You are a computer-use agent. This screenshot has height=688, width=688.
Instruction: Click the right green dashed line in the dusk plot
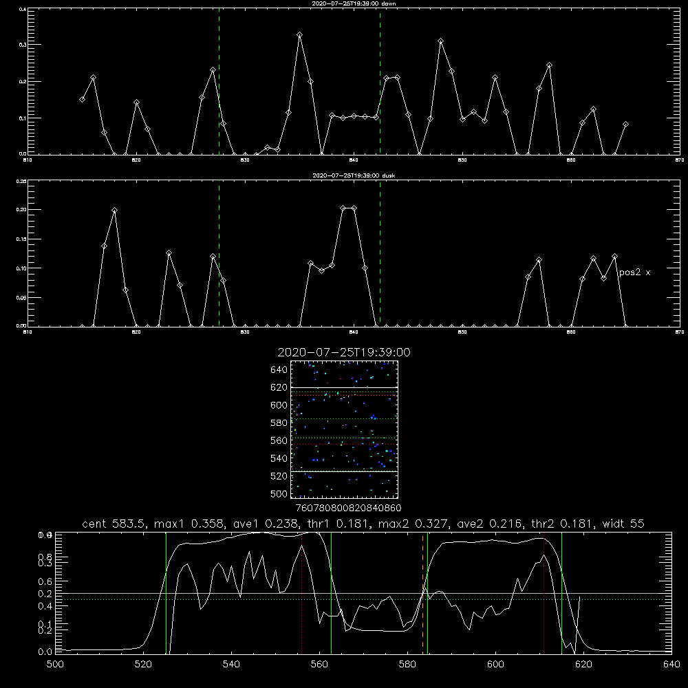coord(380,253)
